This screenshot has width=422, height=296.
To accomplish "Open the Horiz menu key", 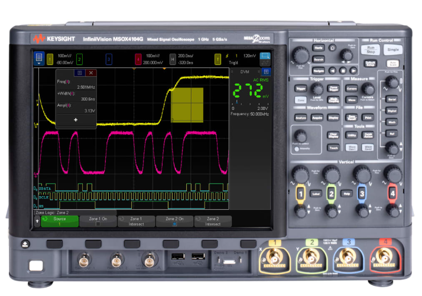I will (x=319, y=48).
